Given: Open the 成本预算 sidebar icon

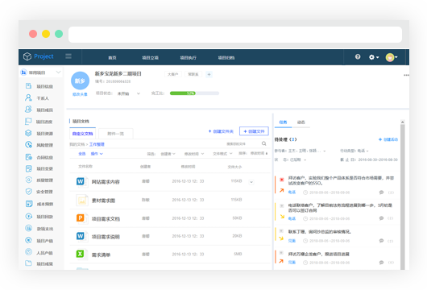Looking at the screenshot, I should [x=29, y=204].
